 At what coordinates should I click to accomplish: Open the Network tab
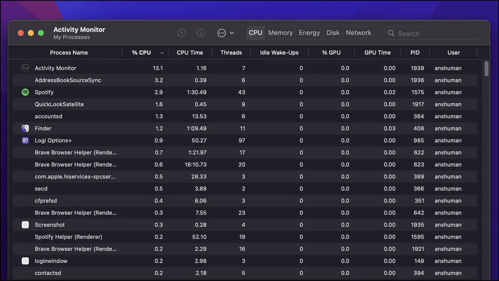click(x=358, y=33)
